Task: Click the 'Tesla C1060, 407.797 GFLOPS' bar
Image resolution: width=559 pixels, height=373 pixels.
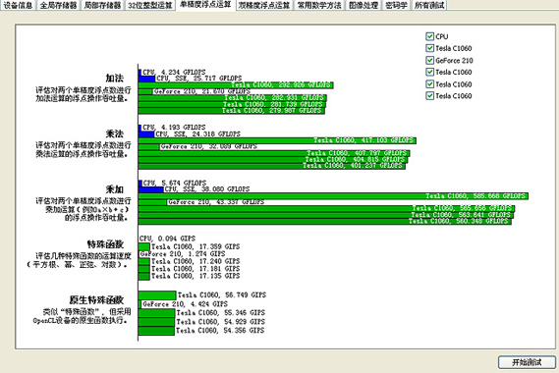Action: click(274, 153)
